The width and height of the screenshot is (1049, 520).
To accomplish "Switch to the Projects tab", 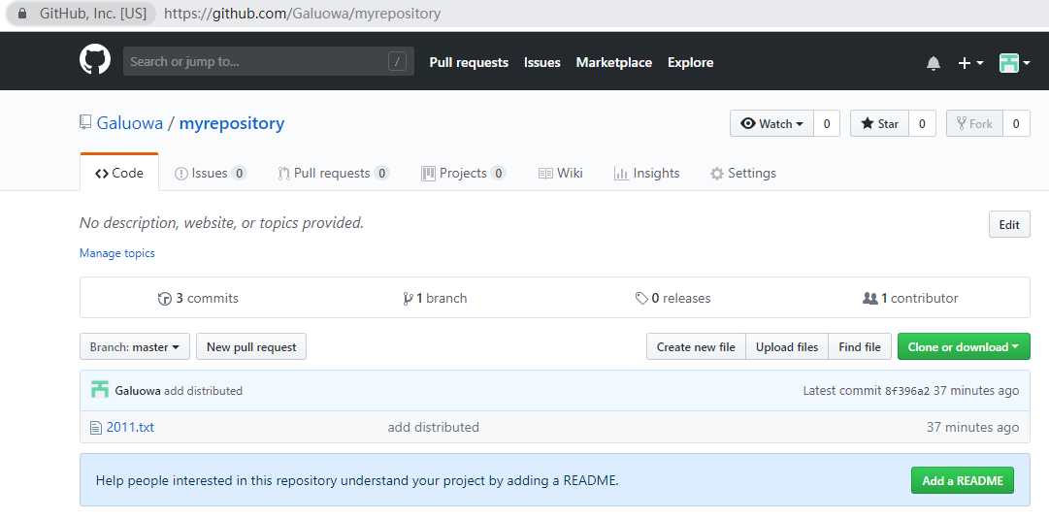I will click(x=463, y=174).
